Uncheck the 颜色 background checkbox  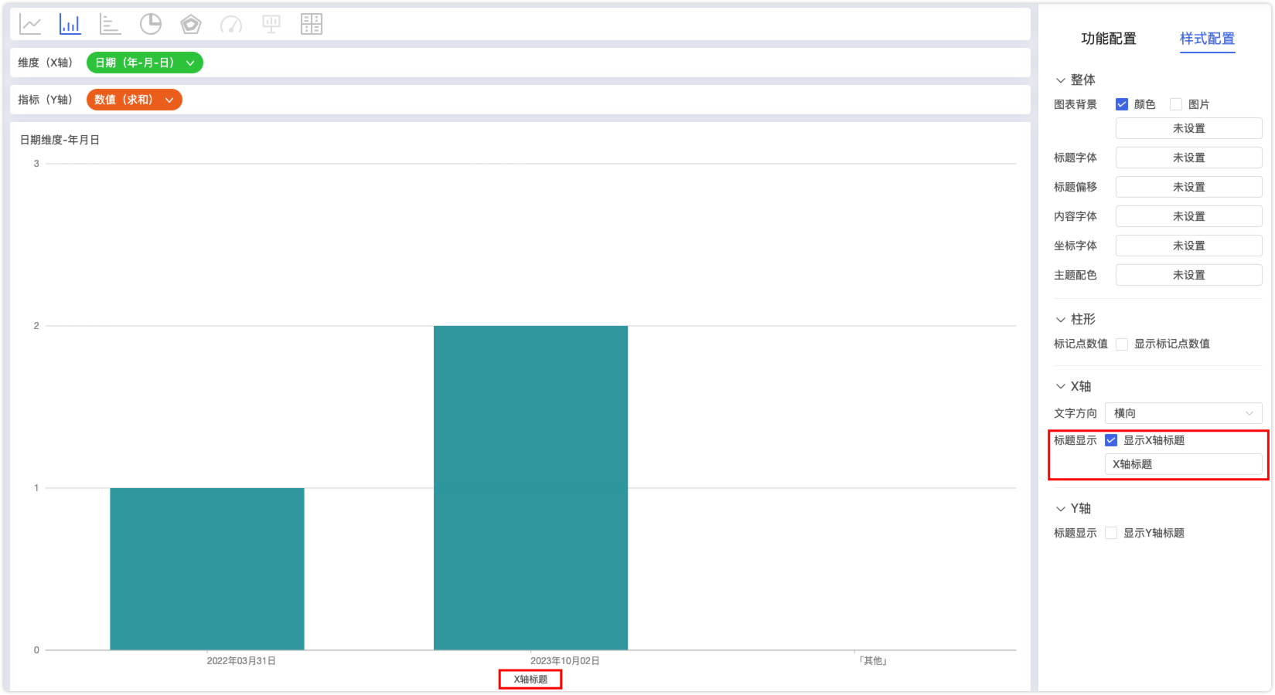coord(1122,104)
